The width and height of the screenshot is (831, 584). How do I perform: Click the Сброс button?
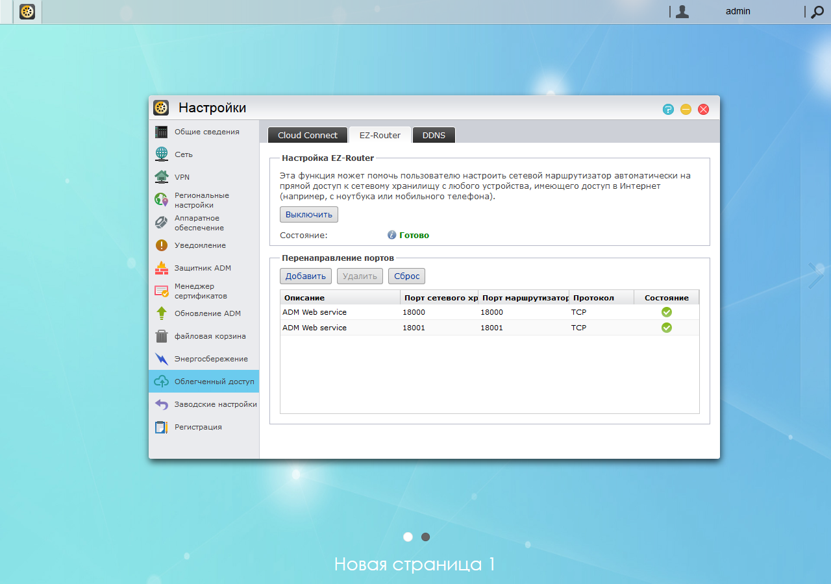(x=406, y=276)
